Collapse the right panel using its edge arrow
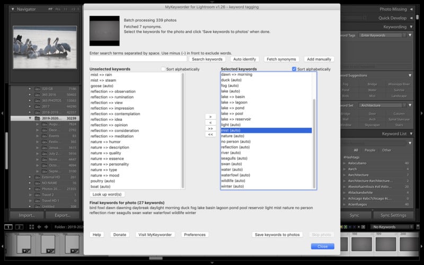 point(422,113)
